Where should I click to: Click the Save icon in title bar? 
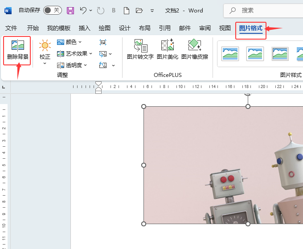coord(70,10)
